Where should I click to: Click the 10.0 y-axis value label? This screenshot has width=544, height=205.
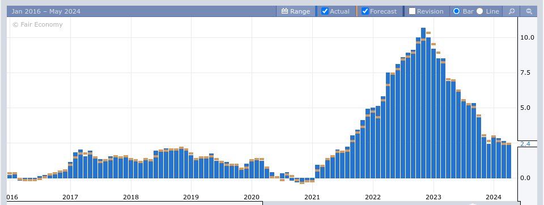click(x=527, y=37)
